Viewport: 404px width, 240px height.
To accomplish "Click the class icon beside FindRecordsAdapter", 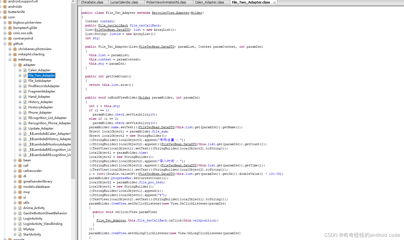I will [x=25, y=86].
